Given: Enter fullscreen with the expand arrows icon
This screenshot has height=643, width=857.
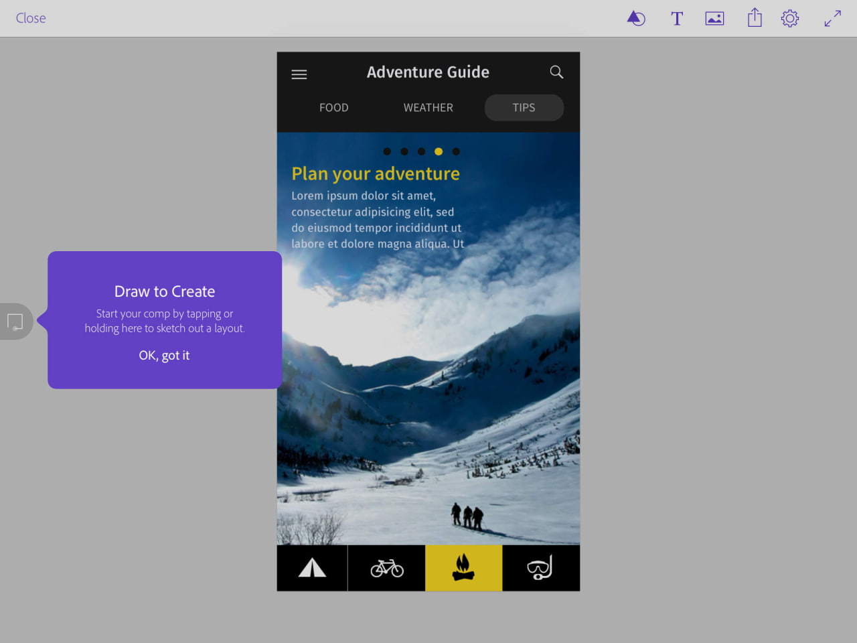Looking at the screenshot, I should click(x=832, y=18).
